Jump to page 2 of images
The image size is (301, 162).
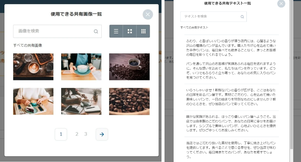click(x=77, y=134)
